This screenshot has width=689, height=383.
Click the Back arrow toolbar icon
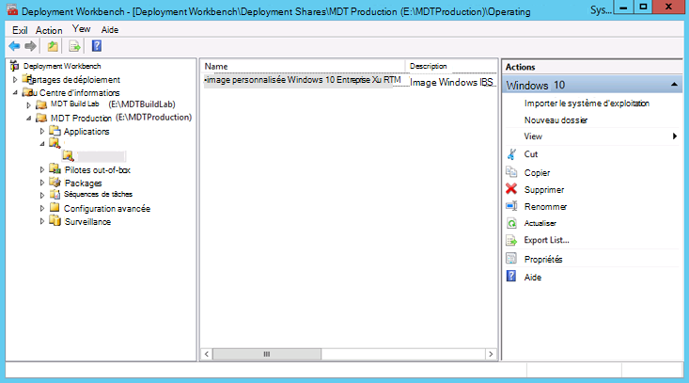[14, 46]
